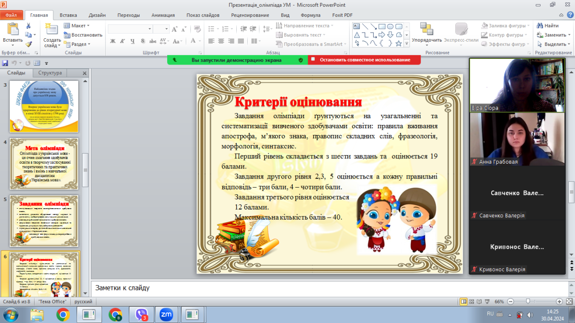Stop sharing with Остановить совместное использование

pos(365,60)
